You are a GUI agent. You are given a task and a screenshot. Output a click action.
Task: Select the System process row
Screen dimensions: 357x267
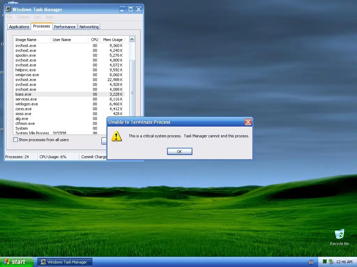(60, 129)
